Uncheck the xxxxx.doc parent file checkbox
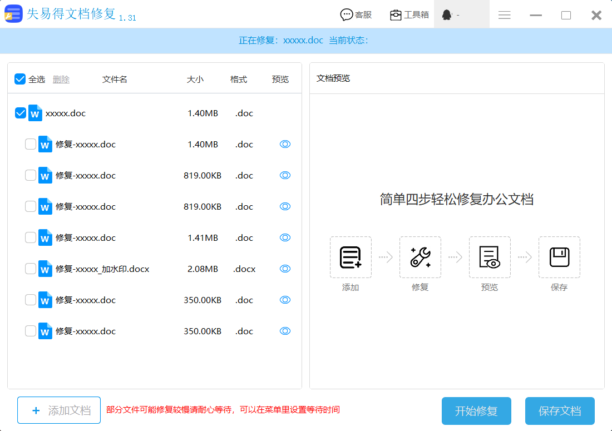The image size is (612, 431). 21,113
